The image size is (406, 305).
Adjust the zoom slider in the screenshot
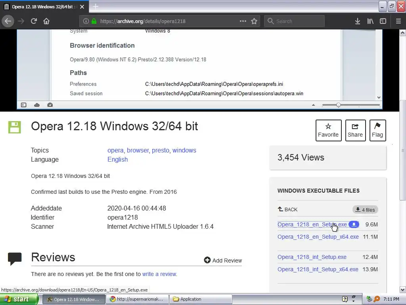coord(339,105)
